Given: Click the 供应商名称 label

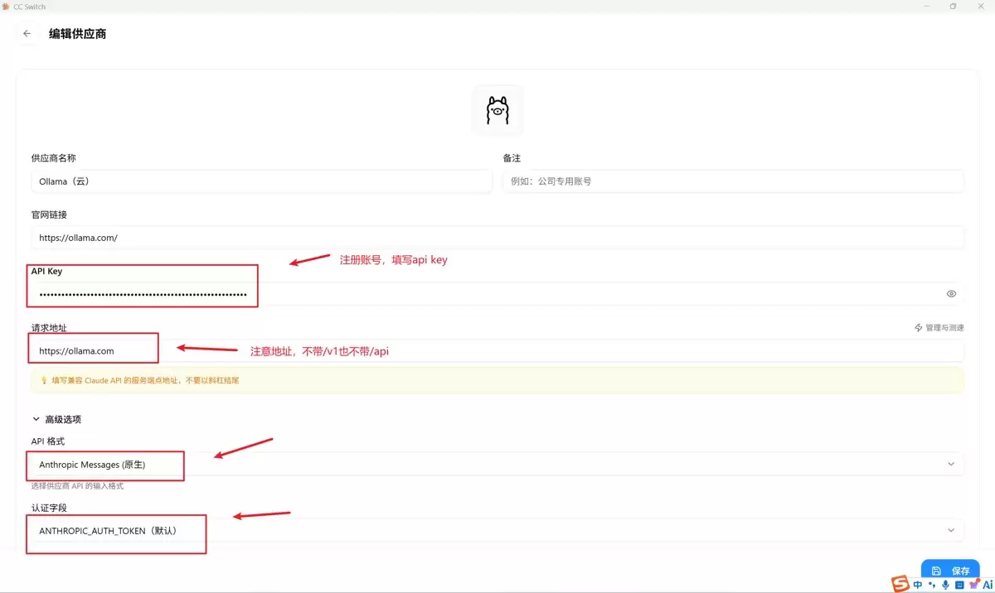Looking at the screenshot, I should [x=54, y=158].
